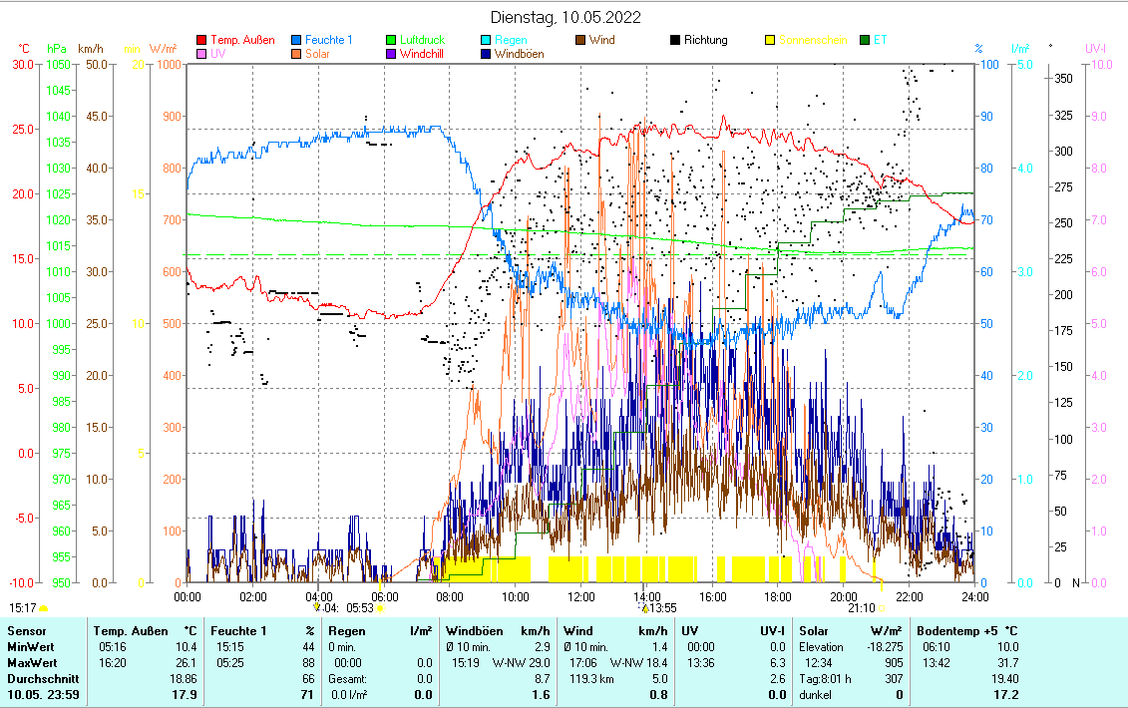Click the red Temp. Außen legend square
This screenshot has width=1128, height=708.
tap(202, 41)
